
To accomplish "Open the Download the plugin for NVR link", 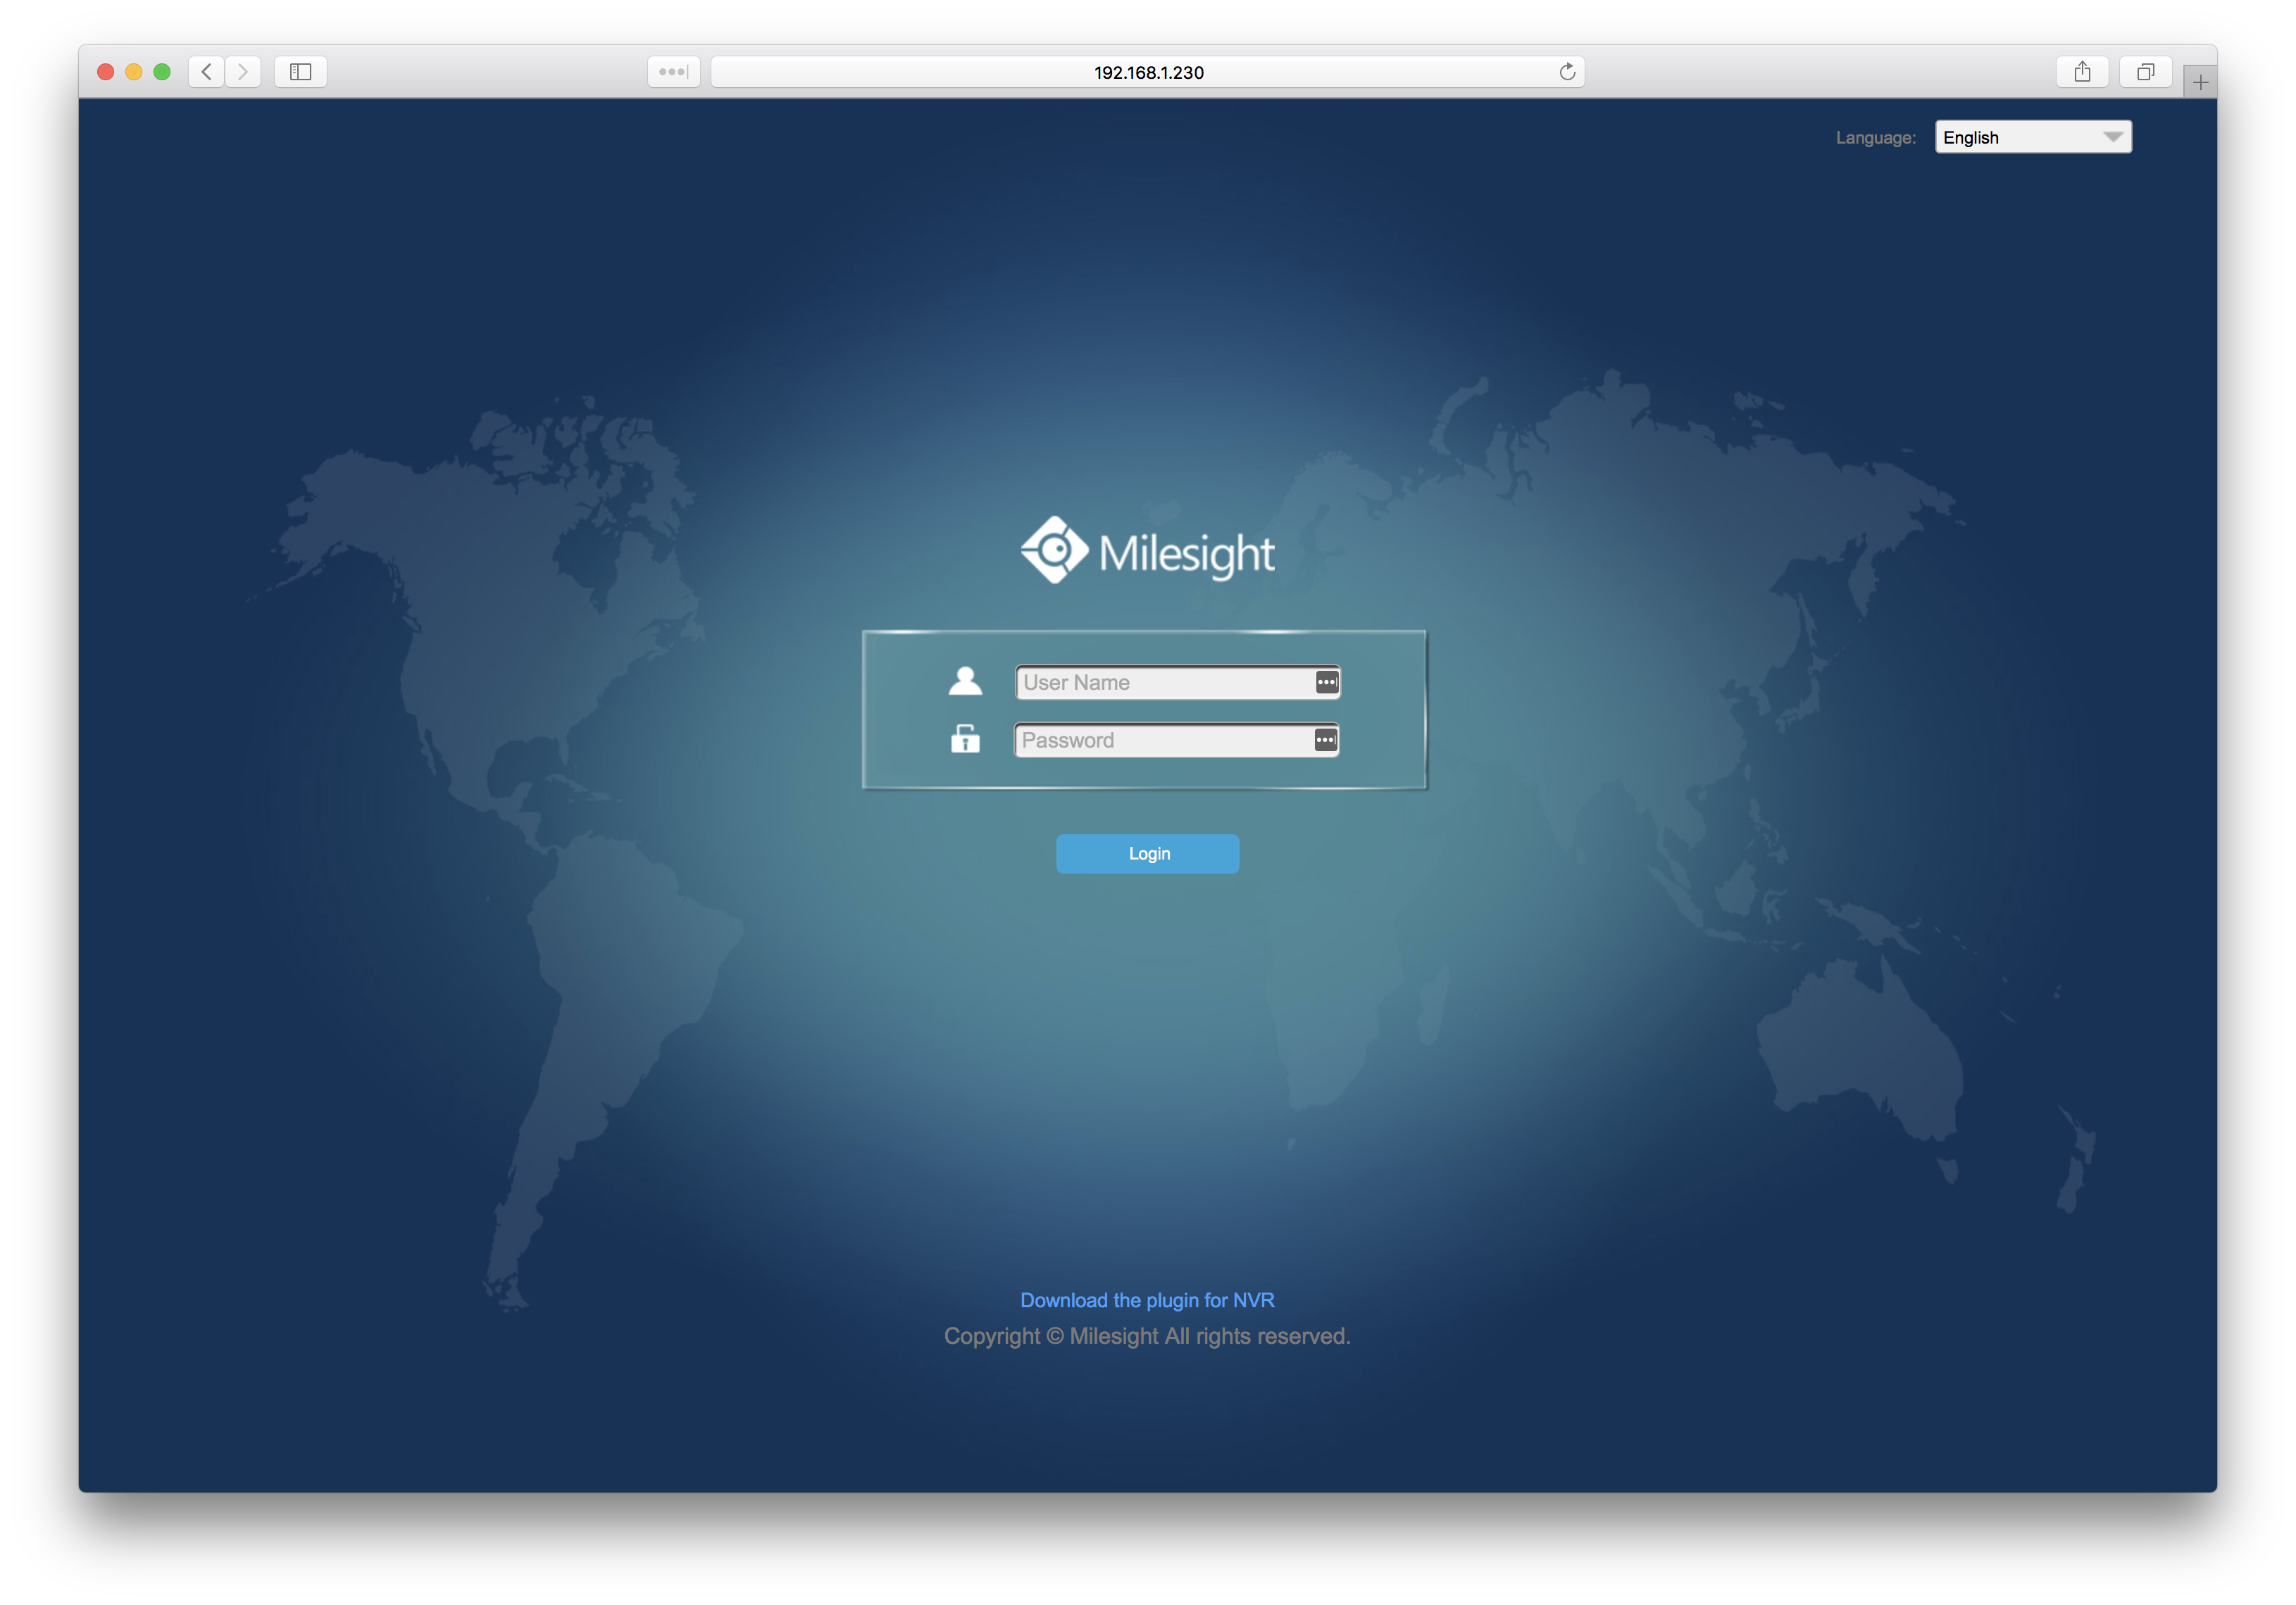I will tap(1147, 1300).
